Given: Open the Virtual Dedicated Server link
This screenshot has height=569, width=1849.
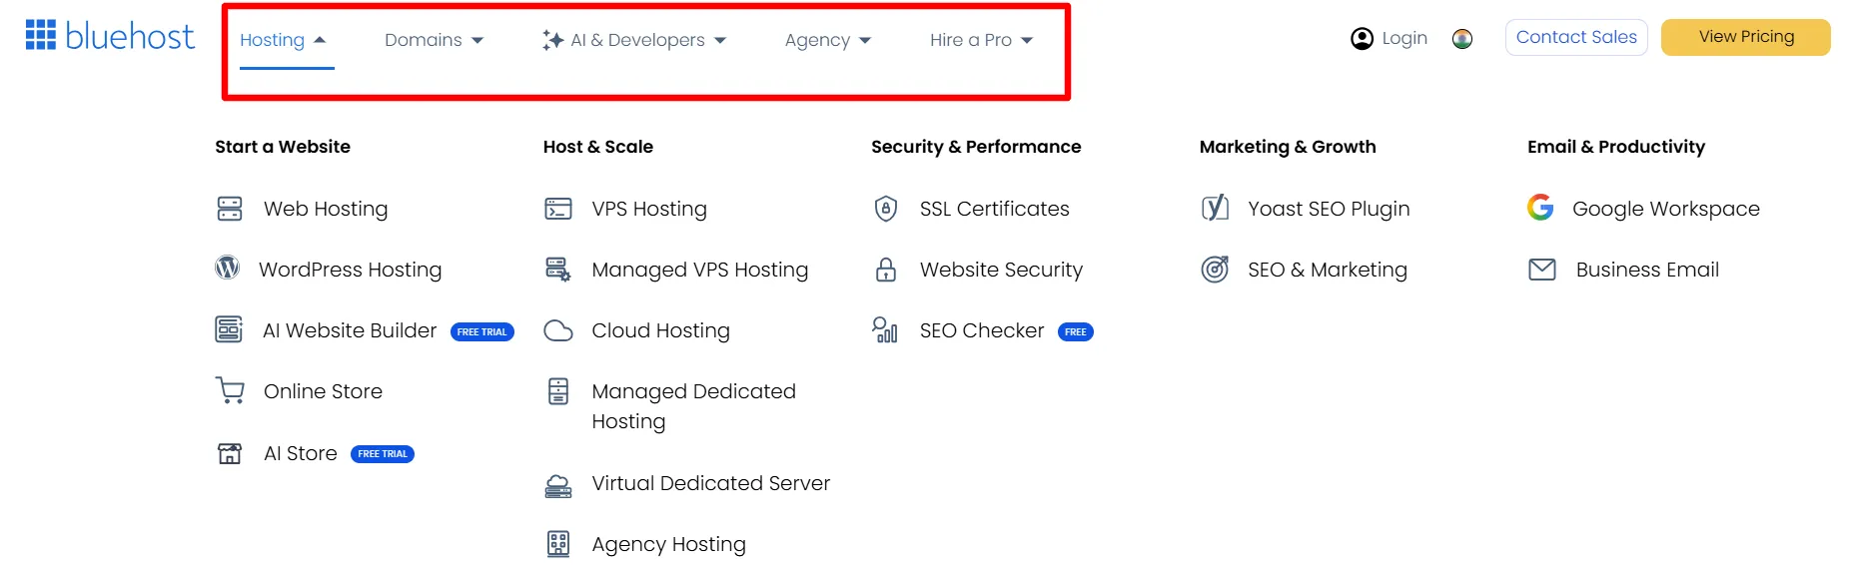Looking at the screenshot, I should 711,483.
